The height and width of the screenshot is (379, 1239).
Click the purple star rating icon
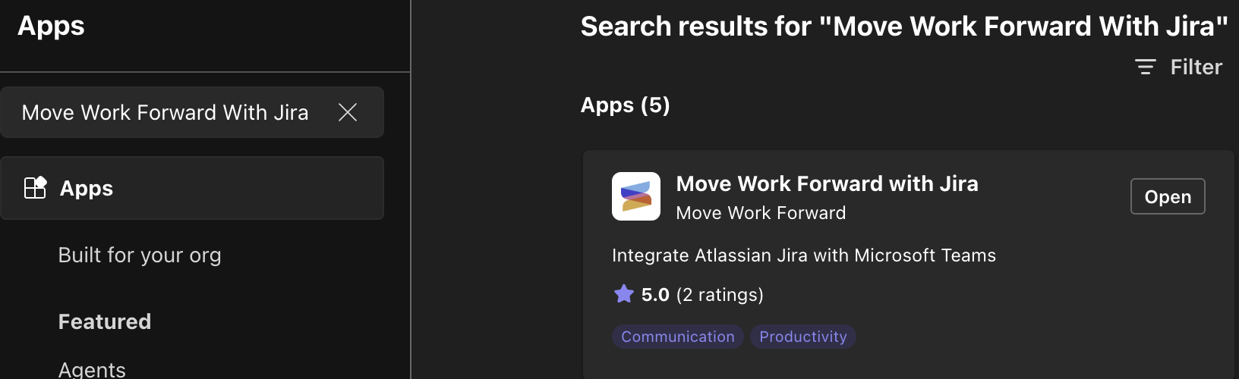[623, 294]
